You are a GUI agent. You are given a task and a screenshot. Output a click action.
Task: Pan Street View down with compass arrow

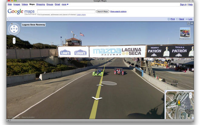[x=14, y=31]
